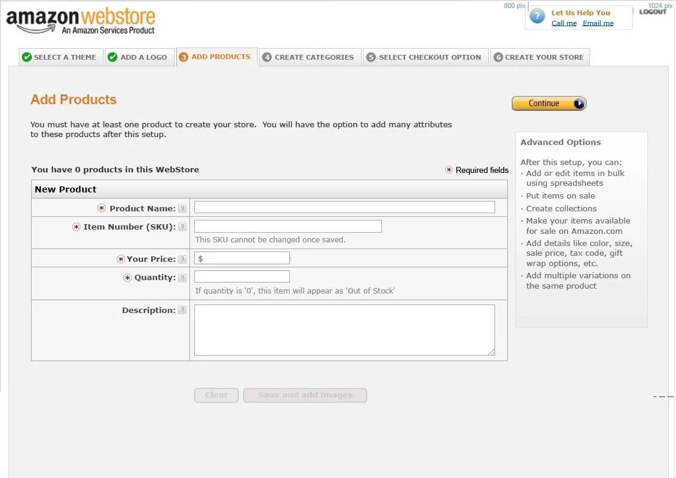Click the Continue button
The width and height of the screenshot is (676, 478).
549,104
